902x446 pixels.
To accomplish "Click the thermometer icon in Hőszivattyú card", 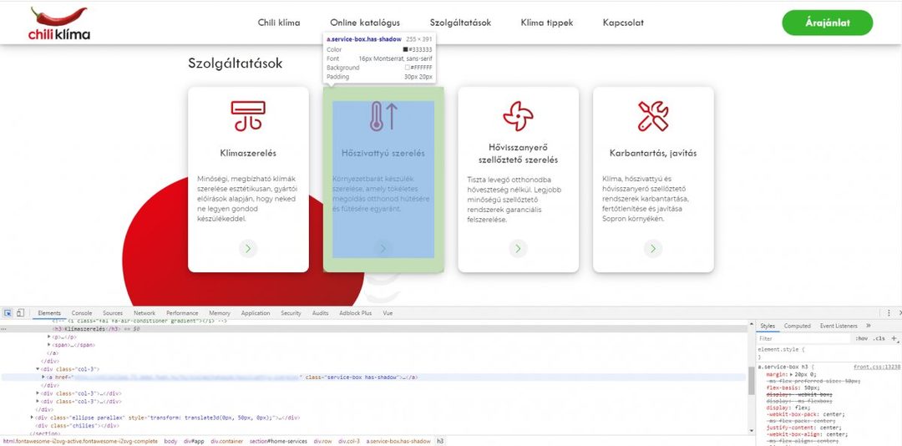I will pos(383,115).
